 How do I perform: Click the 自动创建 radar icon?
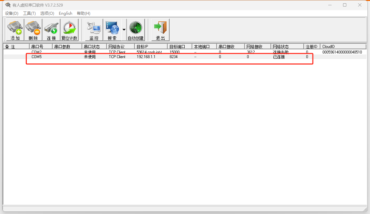click(x=136, y=30)
